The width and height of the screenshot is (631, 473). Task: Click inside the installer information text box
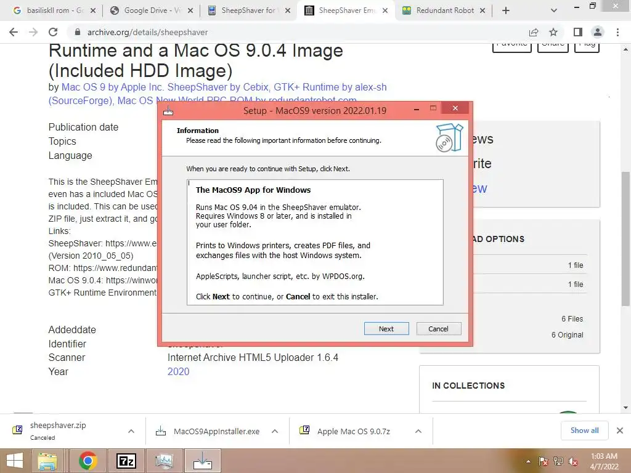coord(315,242)
